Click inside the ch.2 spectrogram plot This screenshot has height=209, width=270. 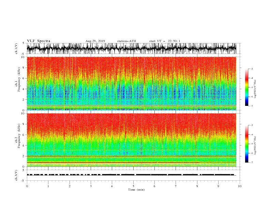[131, 140]
